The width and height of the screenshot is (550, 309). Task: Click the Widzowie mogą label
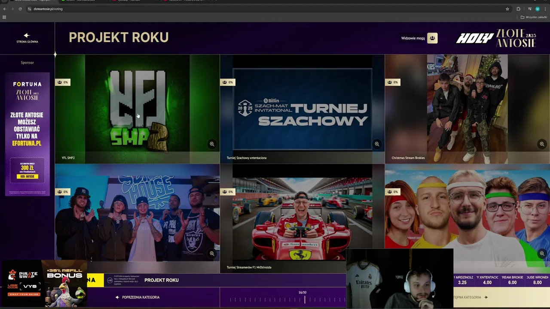coord(413,38)
